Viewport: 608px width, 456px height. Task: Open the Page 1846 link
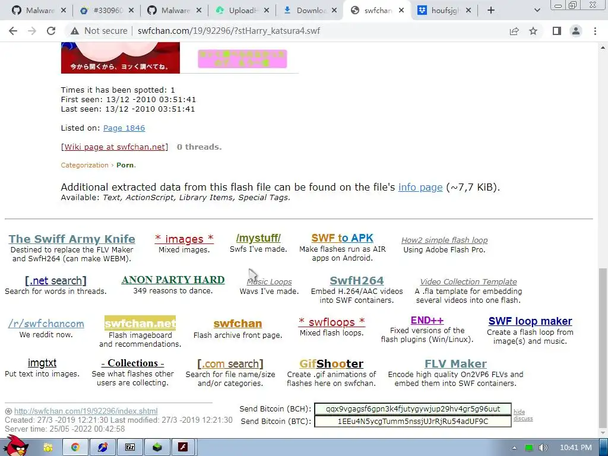tap(124, 128)
